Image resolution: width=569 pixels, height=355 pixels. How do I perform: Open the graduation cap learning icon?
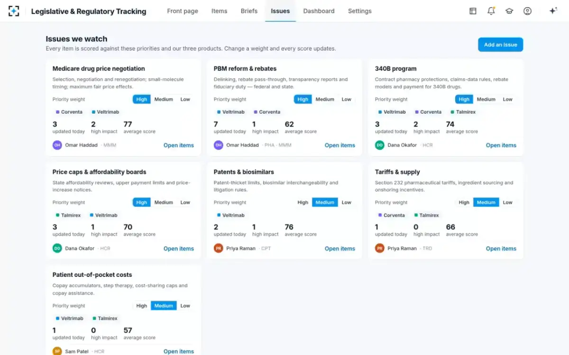[x=509, y=11]
